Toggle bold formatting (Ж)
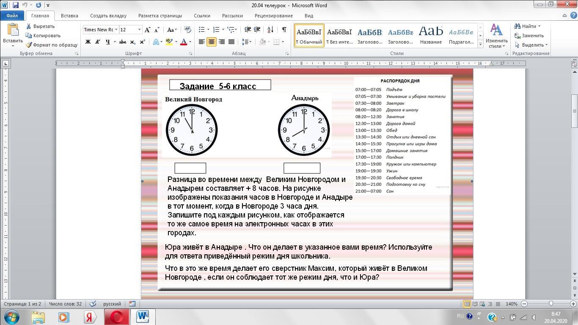578x325 pixels. [88, 42]
